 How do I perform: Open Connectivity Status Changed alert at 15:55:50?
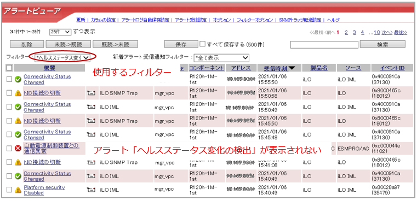point(47,79)
